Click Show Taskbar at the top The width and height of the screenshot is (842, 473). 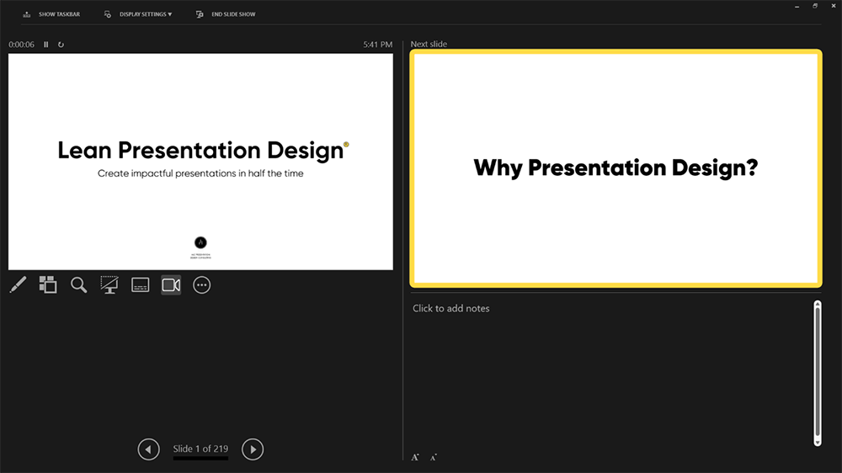(x=51, y=14)
